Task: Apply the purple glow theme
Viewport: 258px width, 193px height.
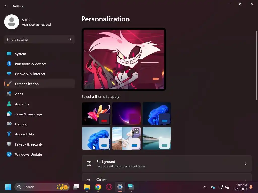Action: (126, 114)
